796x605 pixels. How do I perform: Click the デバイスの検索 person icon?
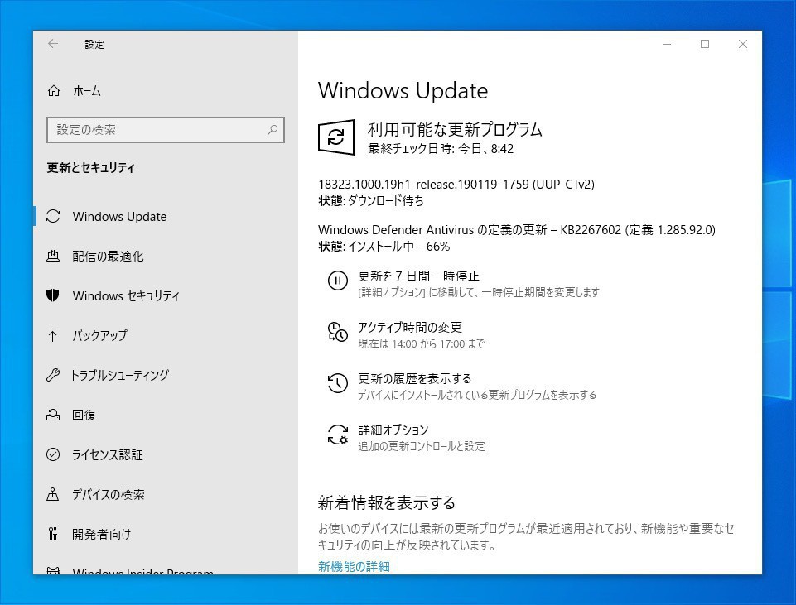(53, 494)
